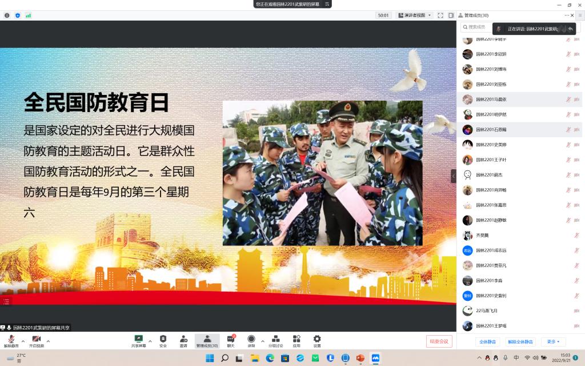
Task: Select member 园林2201石思阁 in list
Action: point(491,129)
